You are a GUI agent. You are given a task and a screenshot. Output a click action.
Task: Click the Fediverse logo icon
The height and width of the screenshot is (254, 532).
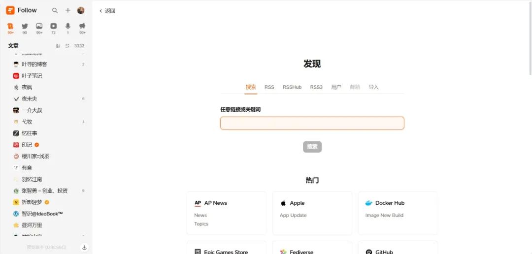coord(283,252)
